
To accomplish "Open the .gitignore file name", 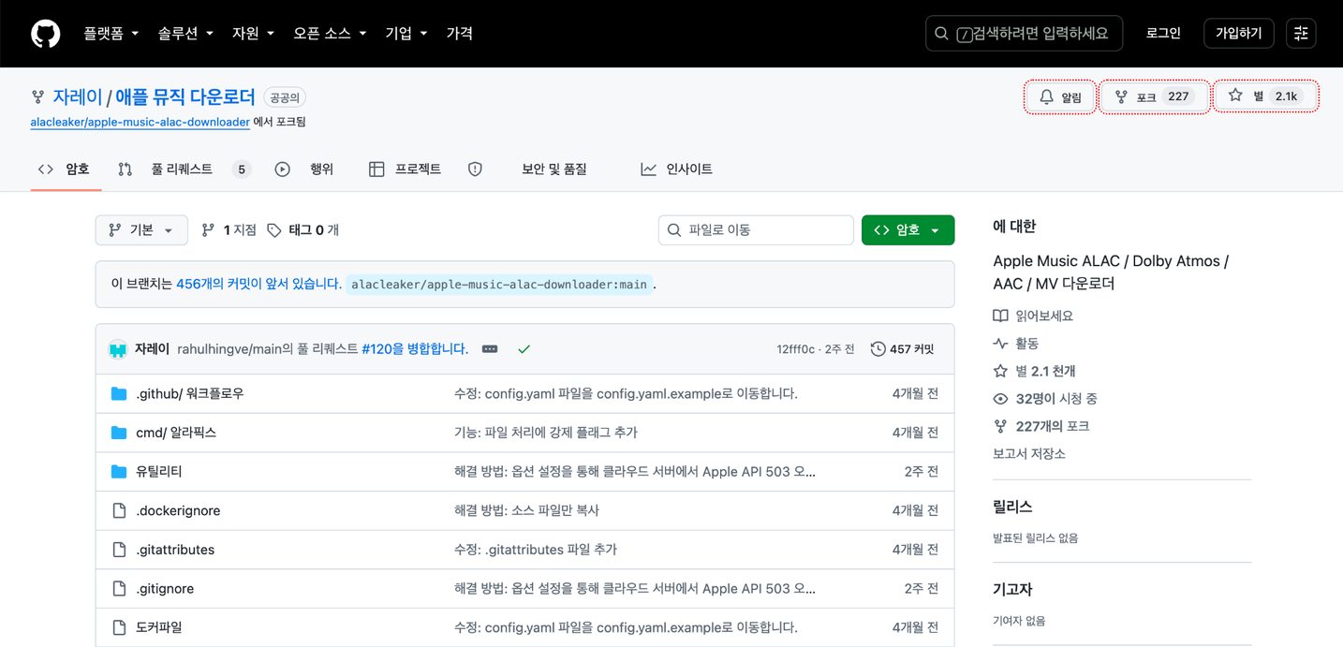I will 165,589.
